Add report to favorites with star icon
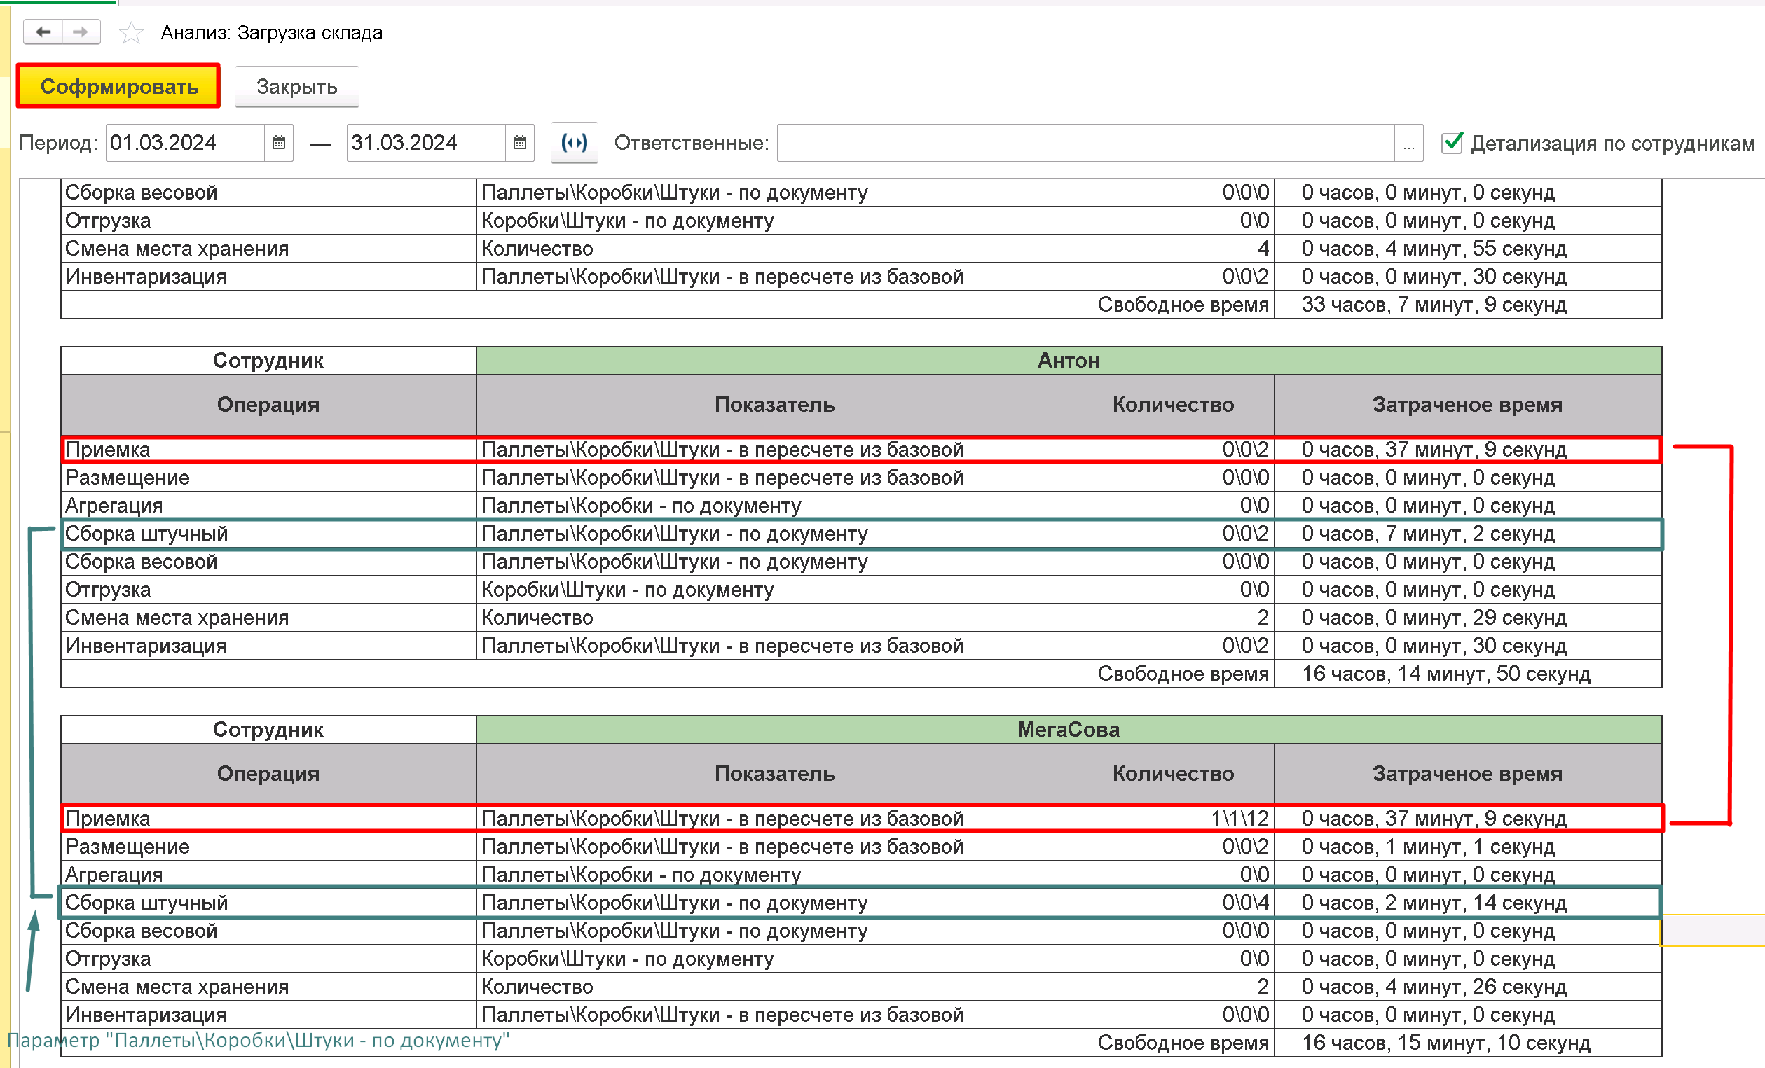The width and height of the screenshot is (1765, 1068). click(x=130, y=33)
